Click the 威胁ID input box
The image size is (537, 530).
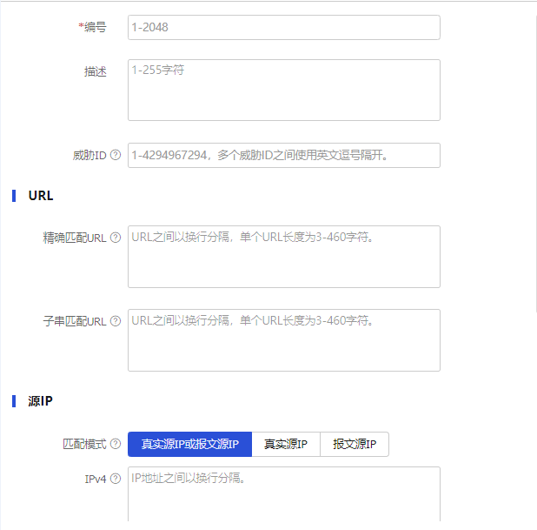[283, 156]
